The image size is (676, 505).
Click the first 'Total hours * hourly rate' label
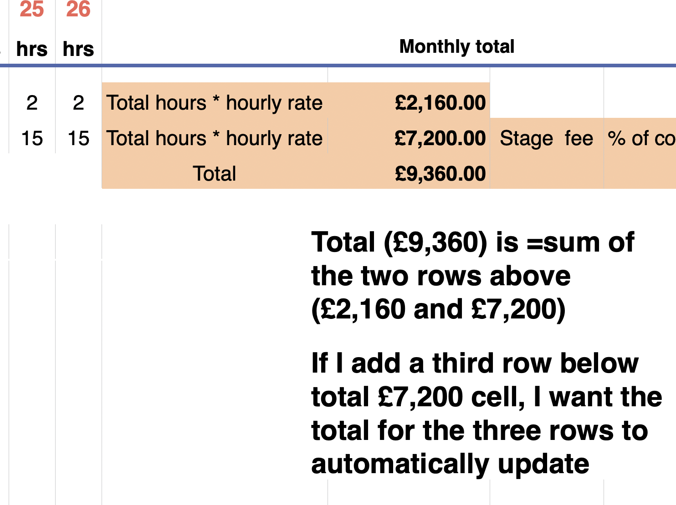215,103
